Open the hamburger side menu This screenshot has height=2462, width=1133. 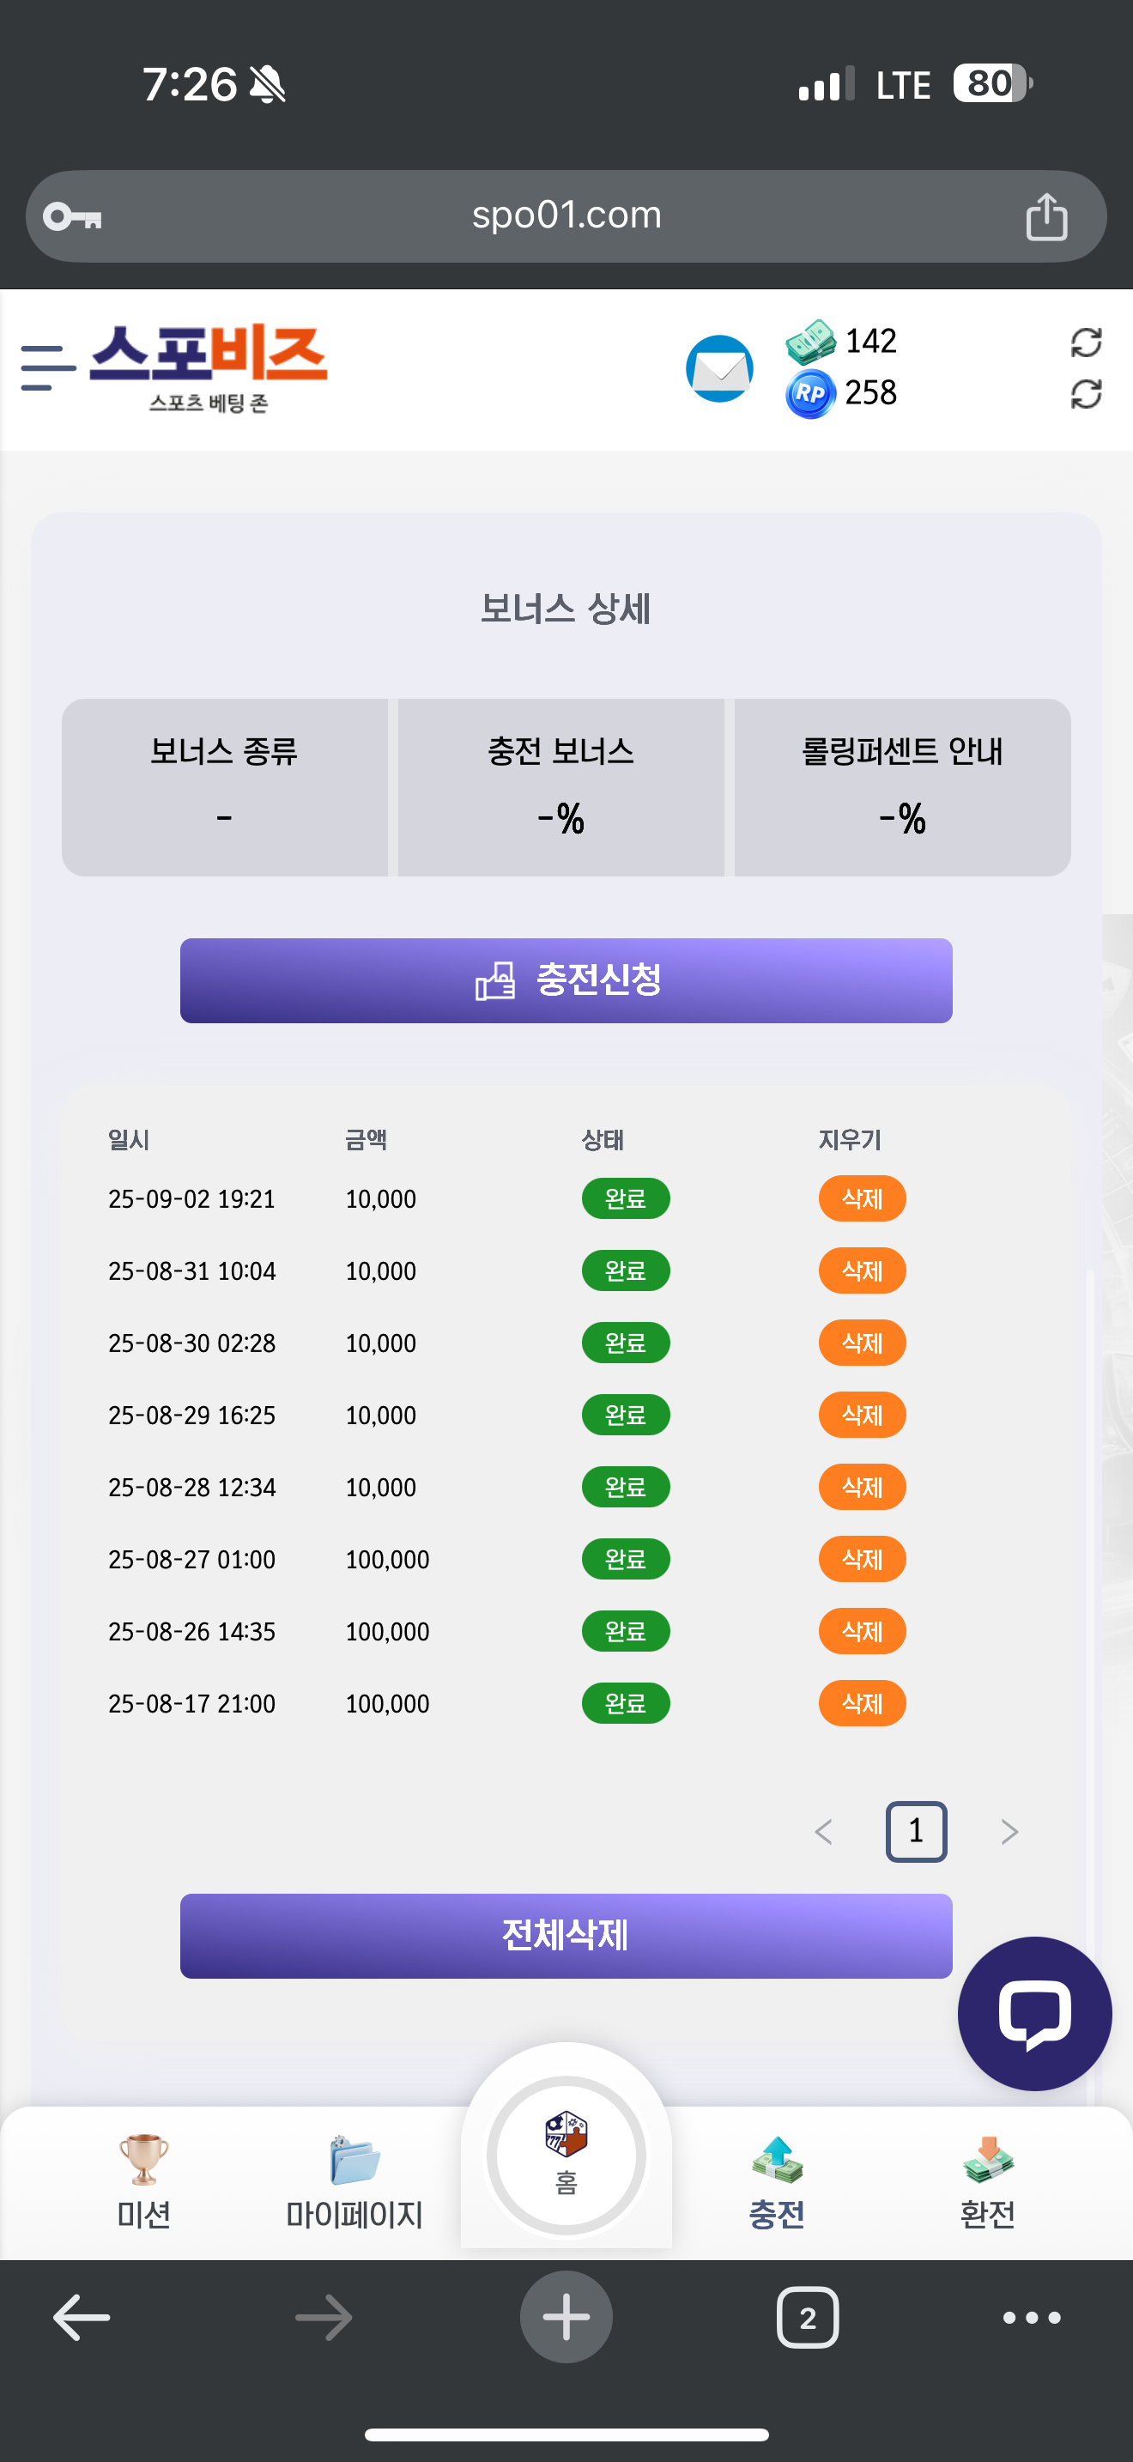coord(48,369)
